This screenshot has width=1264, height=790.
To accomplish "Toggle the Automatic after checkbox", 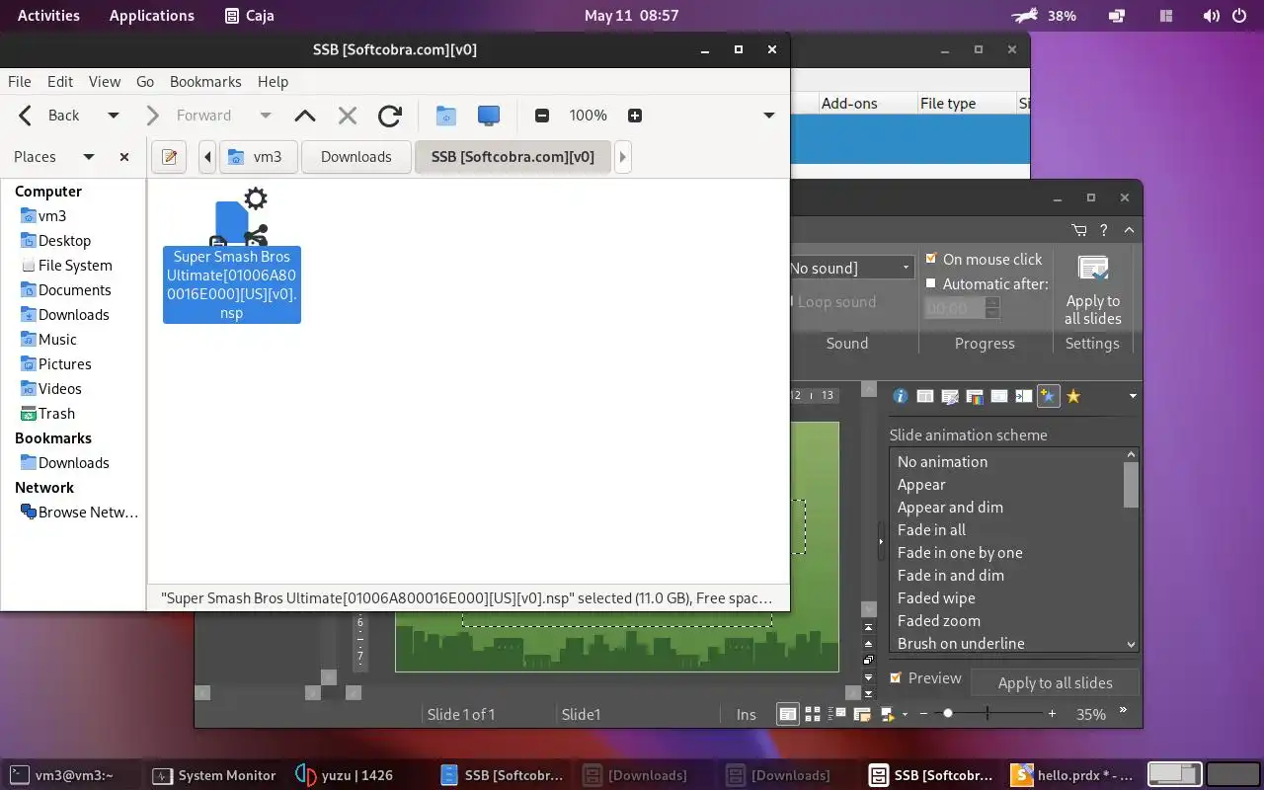I will pos(930,283).
